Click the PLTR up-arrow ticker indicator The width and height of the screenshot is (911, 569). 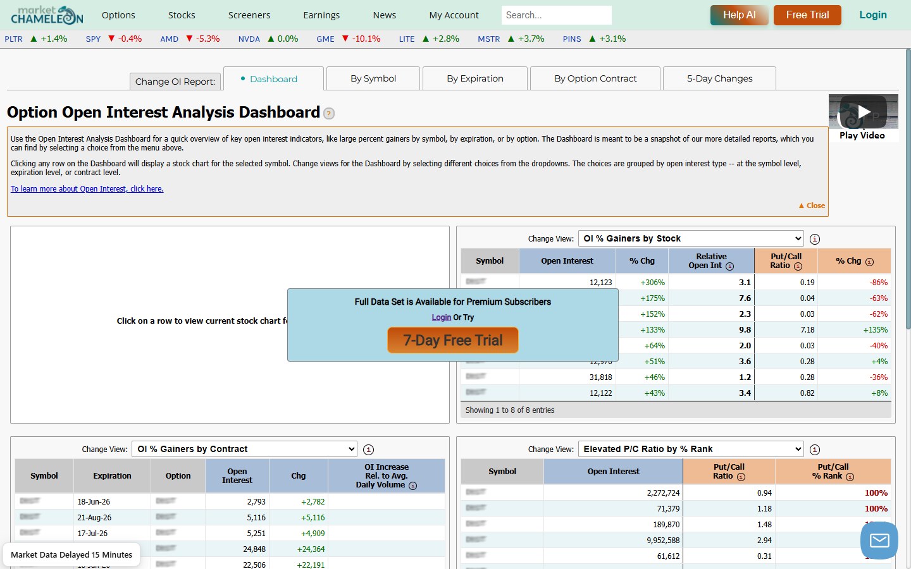click(x=34, y=39)
